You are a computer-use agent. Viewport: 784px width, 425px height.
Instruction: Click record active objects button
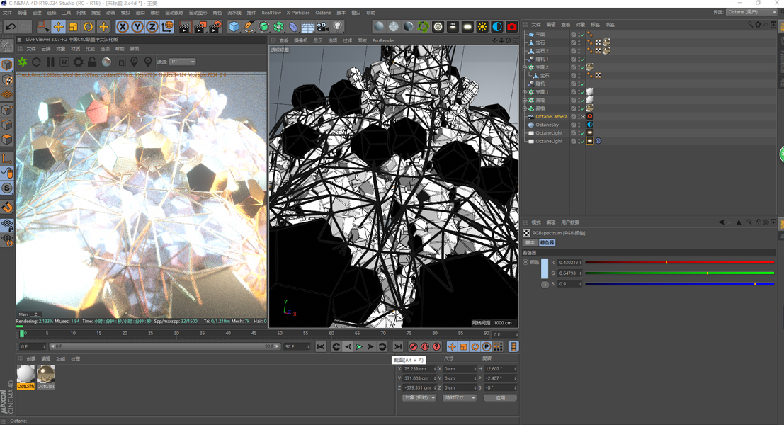414,346
